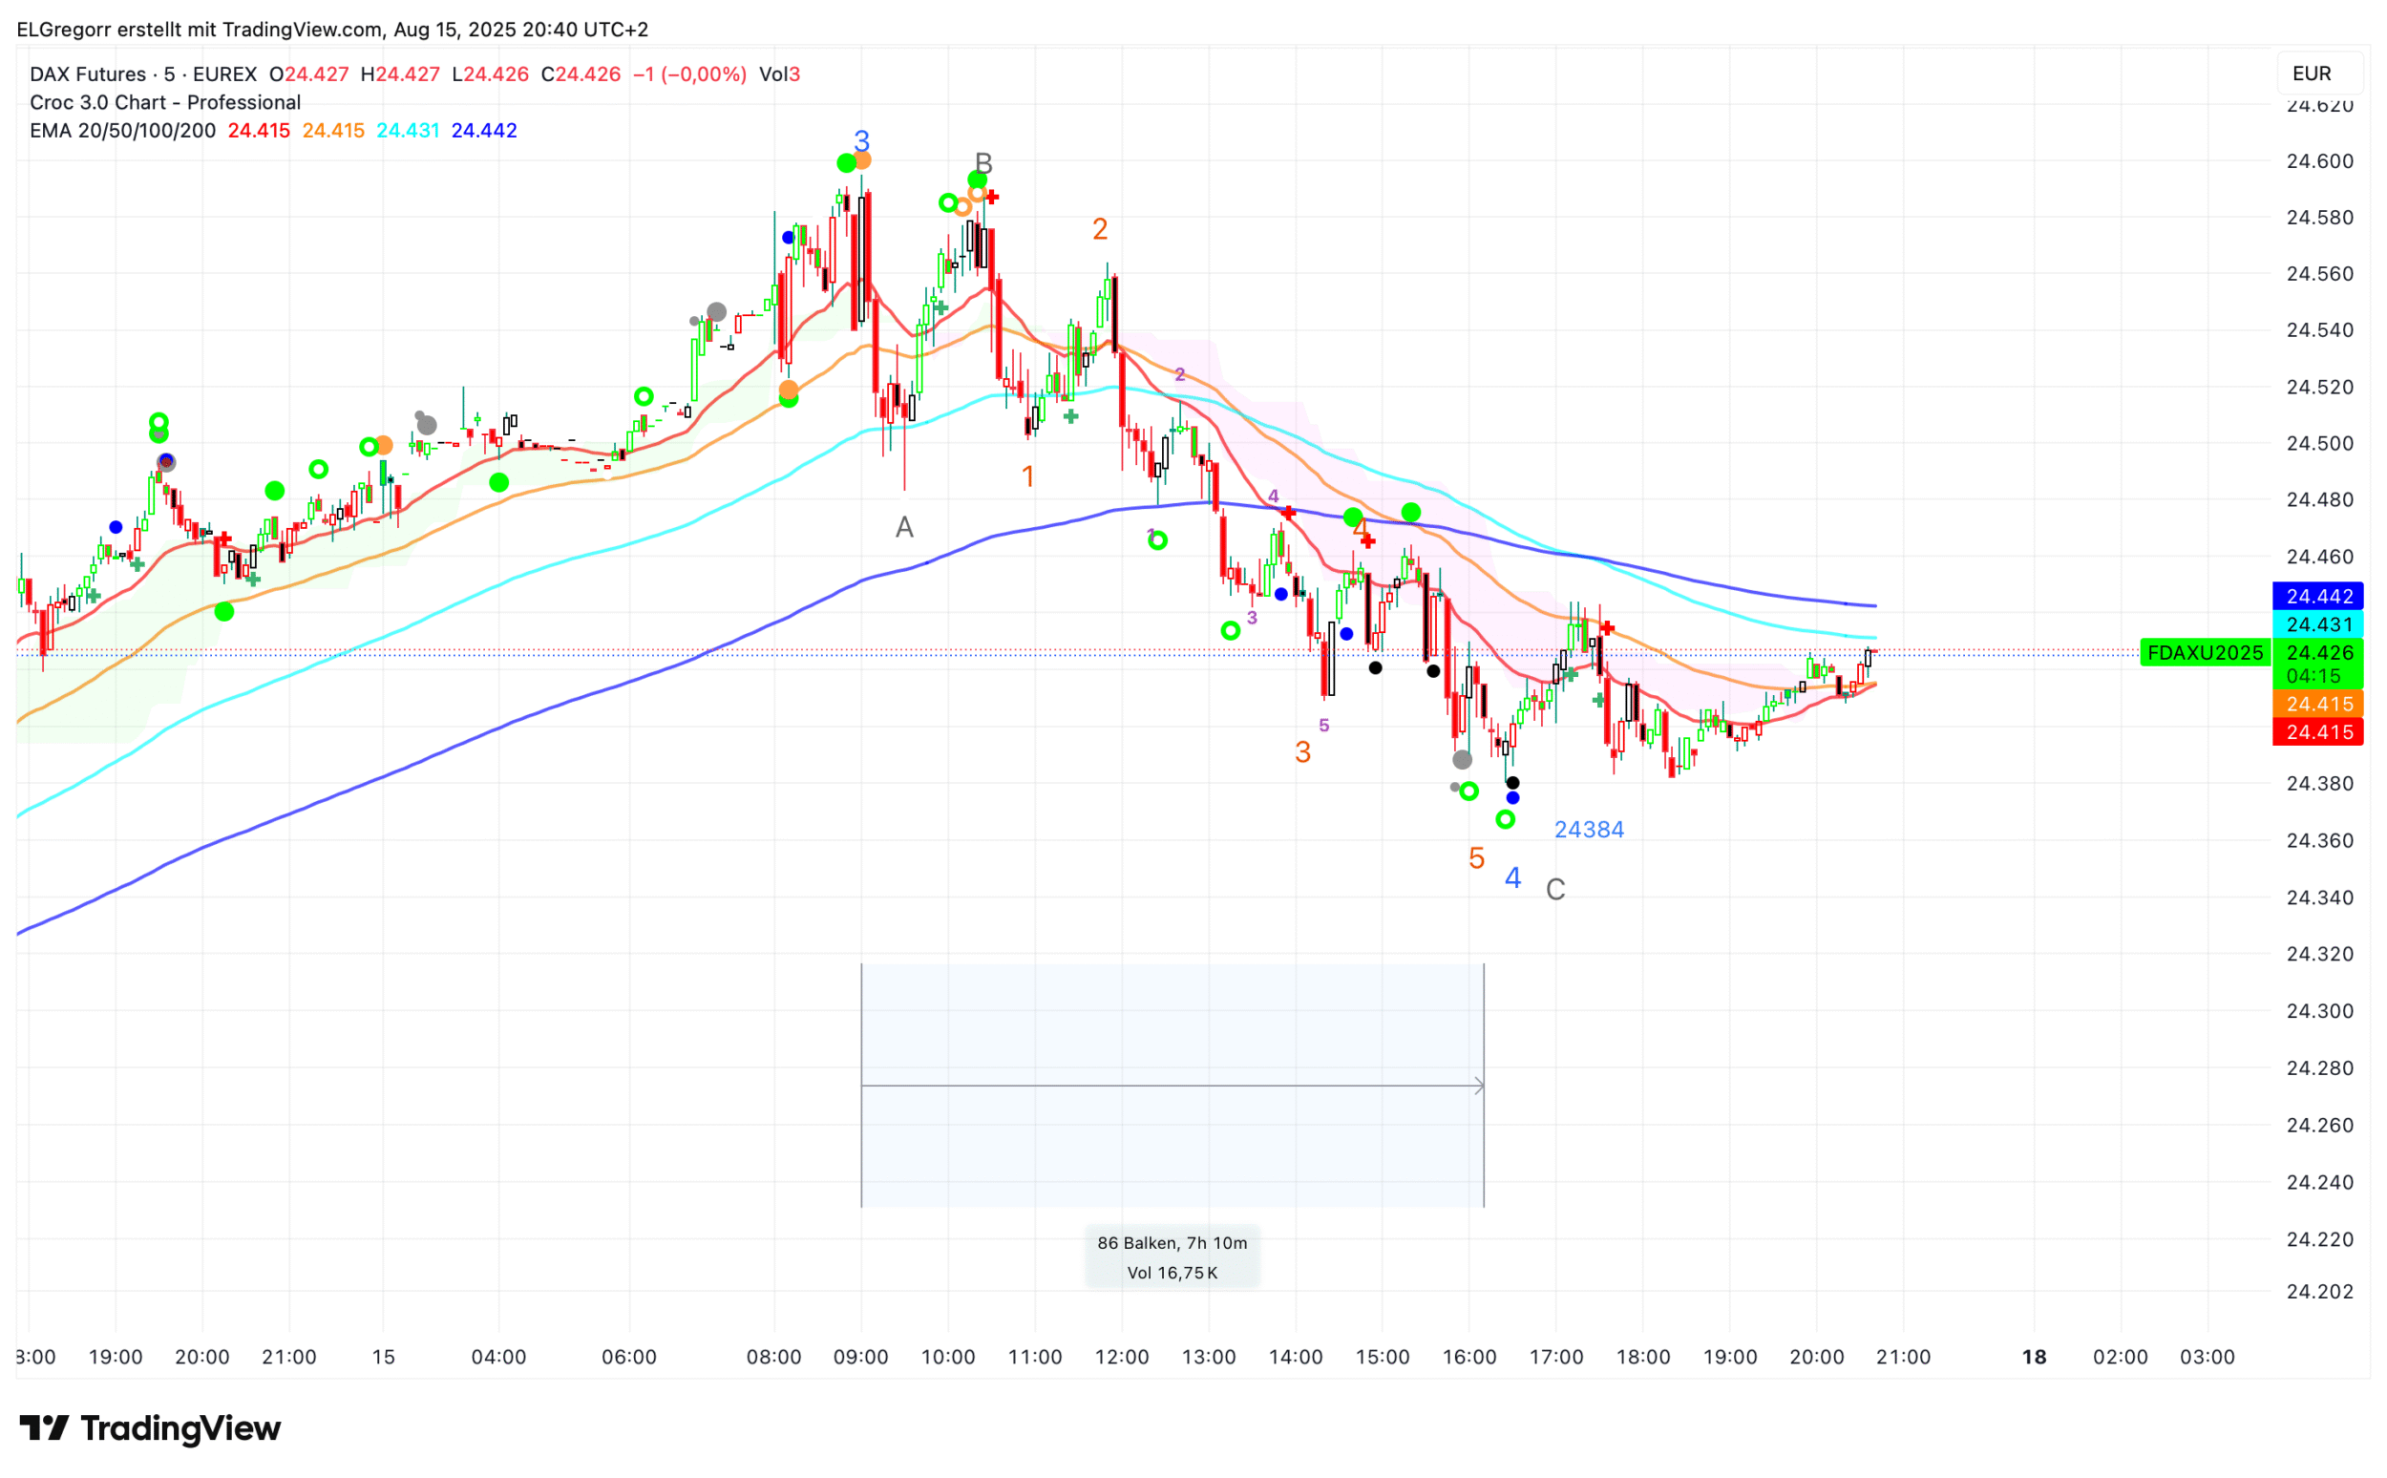Click the DAX Futures symbol title
2387x1478 pixels.
point(142,74)
